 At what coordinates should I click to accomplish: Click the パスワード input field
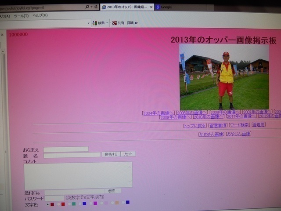coord(54,198)
